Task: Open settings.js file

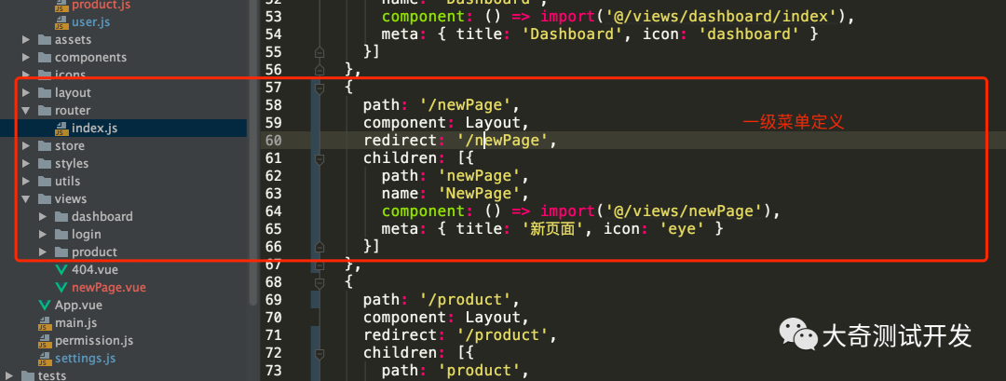Action: click(x=86, y=358)
